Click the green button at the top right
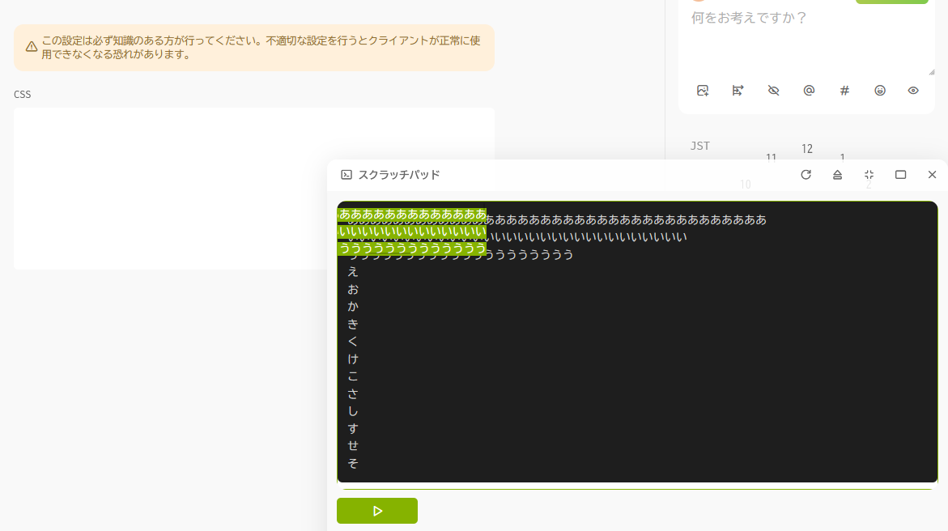 [891, 2]
